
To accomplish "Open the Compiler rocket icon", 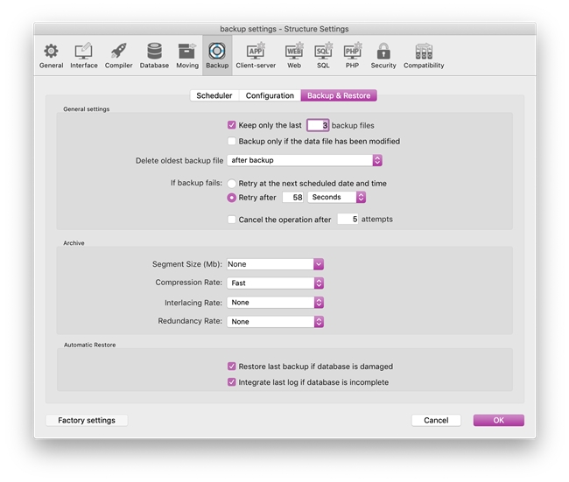I will pyautogui.click(x=118, y=53).
